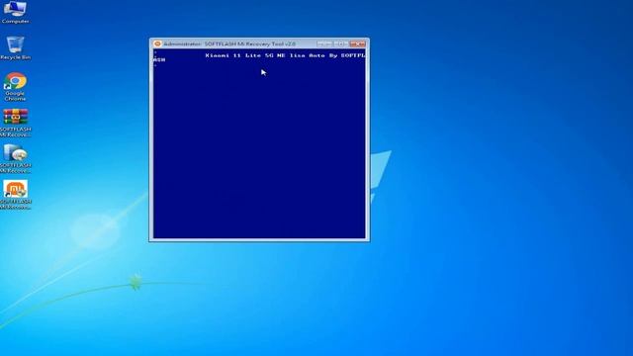This screenshot has width=633, height=356.
Task: Select the Recycle Bin desktop icon
Action: click(x=16, y=48)
